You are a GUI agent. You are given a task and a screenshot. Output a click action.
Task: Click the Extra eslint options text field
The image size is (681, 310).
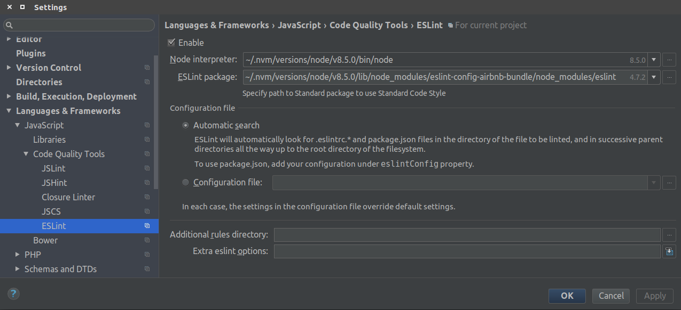[467, 251]
